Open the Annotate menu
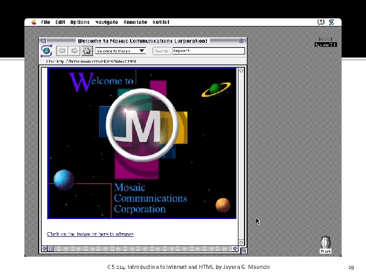 [135, 22]
